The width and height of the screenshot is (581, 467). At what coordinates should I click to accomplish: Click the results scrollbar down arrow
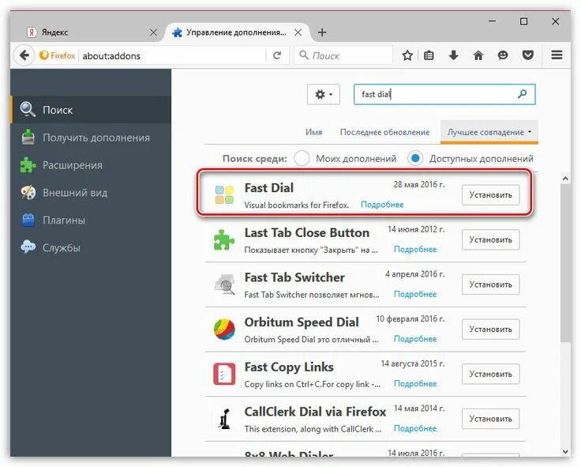point(565,451)
